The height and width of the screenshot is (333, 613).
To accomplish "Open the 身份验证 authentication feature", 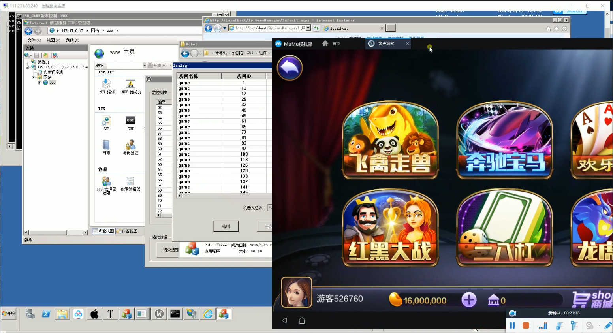I will point(130,147).
